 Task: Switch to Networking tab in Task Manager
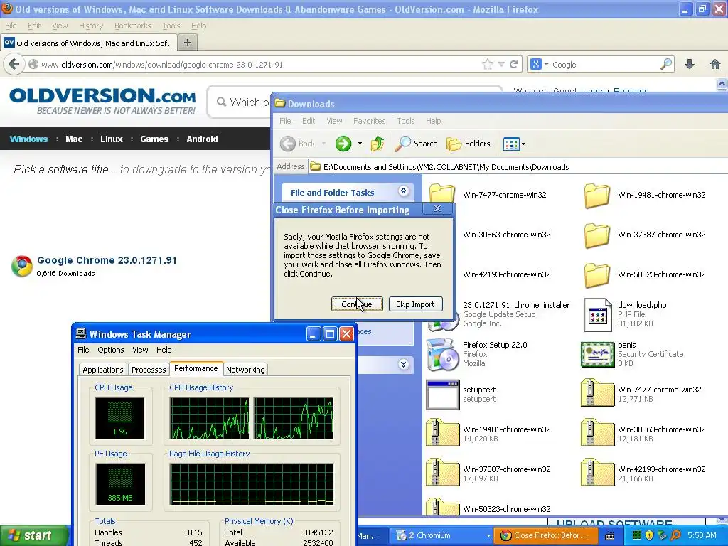pyautogui.click(x=245, y=370)
